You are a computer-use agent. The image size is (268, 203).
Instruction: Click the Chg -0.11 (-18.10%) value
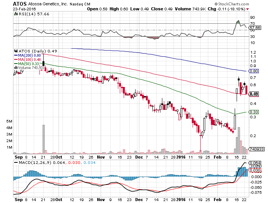click(227, 9)
